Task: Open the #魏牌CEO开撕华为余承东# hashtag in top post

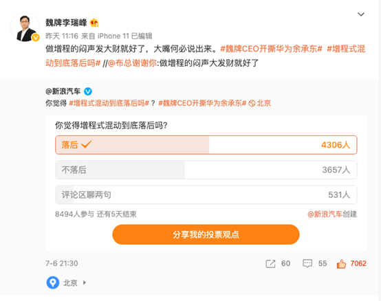Action: coord(271,49)
